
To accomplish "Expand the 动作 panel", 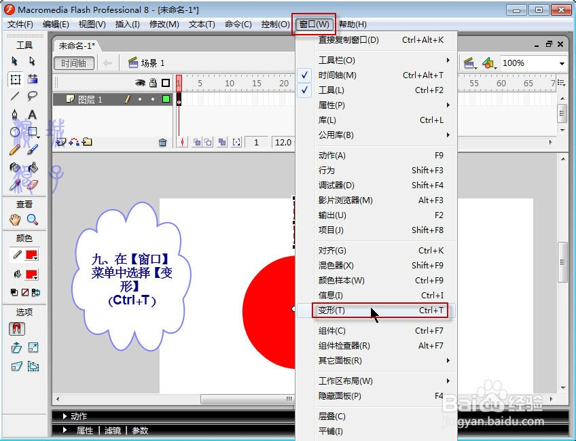I will pyautogui.click(x=65, y=416).
